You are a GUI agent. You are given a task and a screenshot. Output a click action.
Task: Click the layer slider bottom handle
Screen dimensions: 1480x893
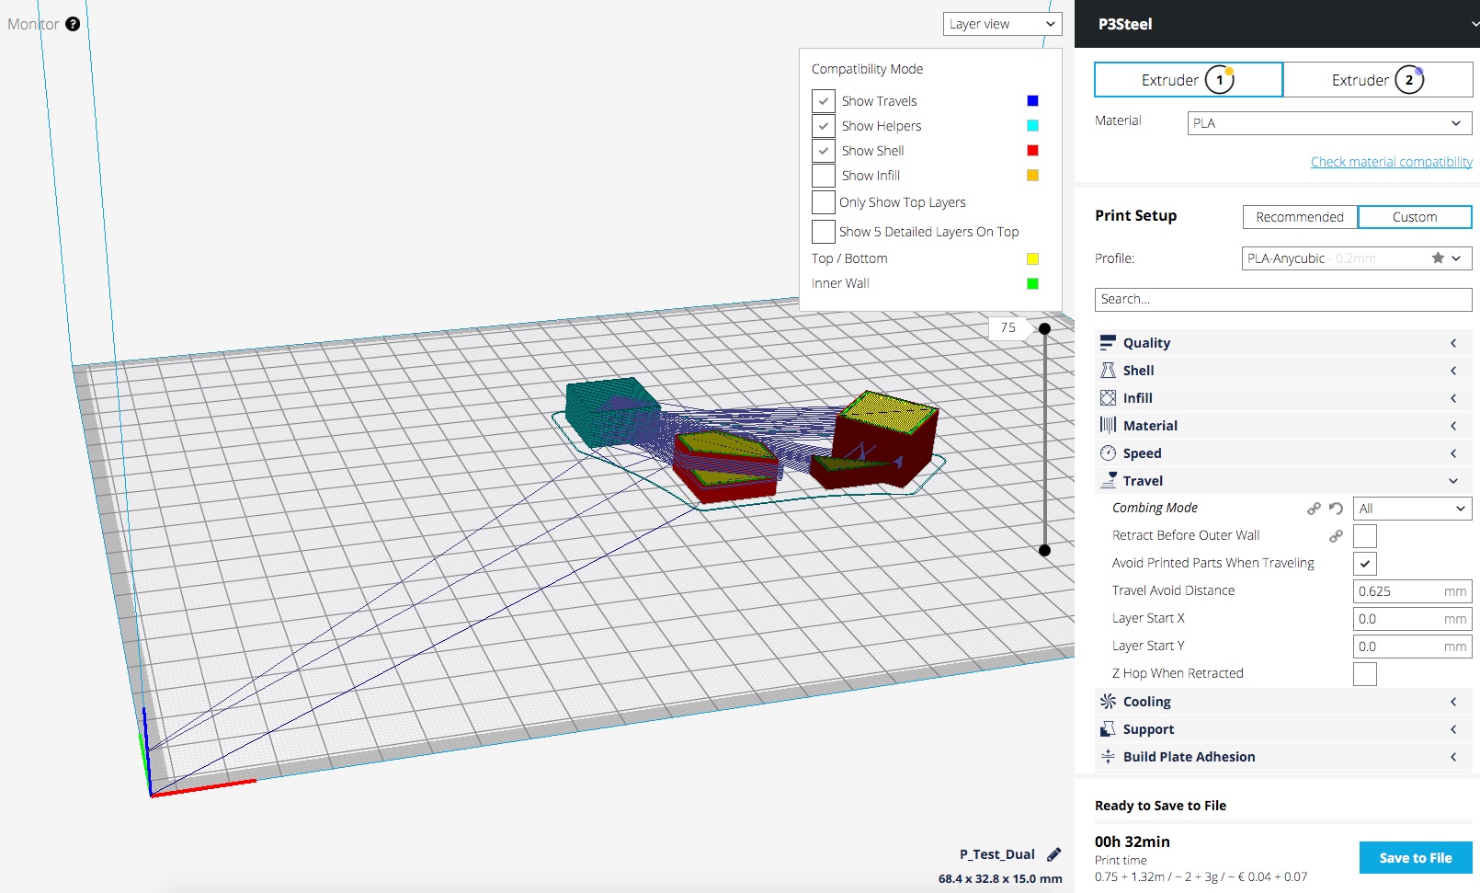(1044, 550)
